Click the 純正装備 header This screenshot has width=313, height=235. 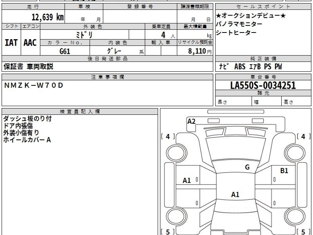pyautogui.click(x=263, y=59)
